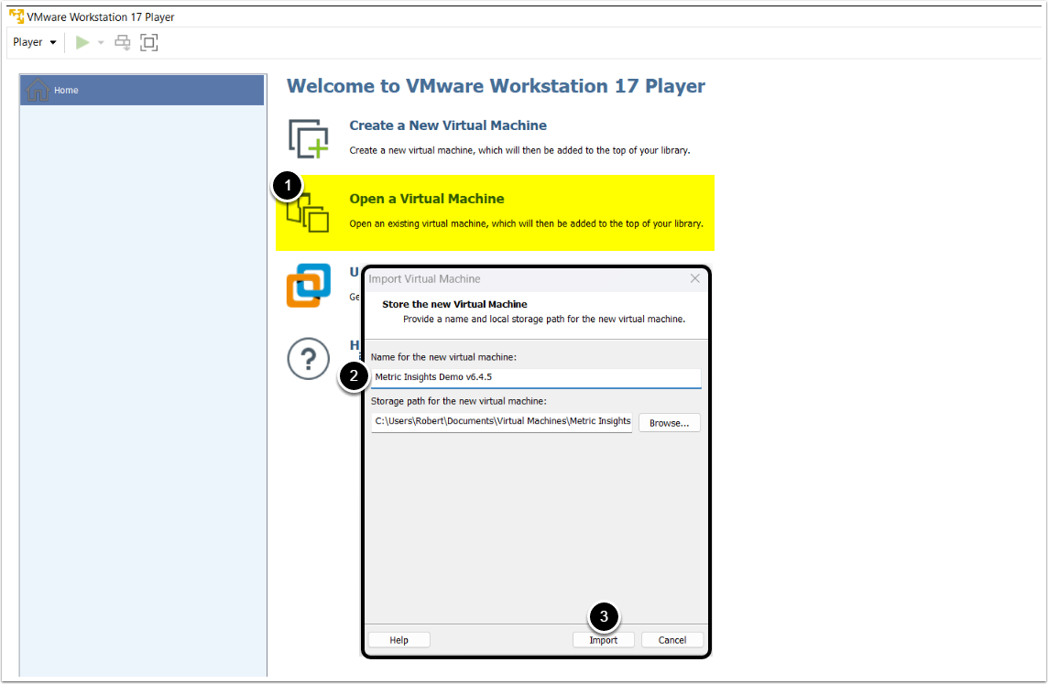Click the virtual machine name input field
The height and width of the screenshot is (684, 1048).
(536, 377)
